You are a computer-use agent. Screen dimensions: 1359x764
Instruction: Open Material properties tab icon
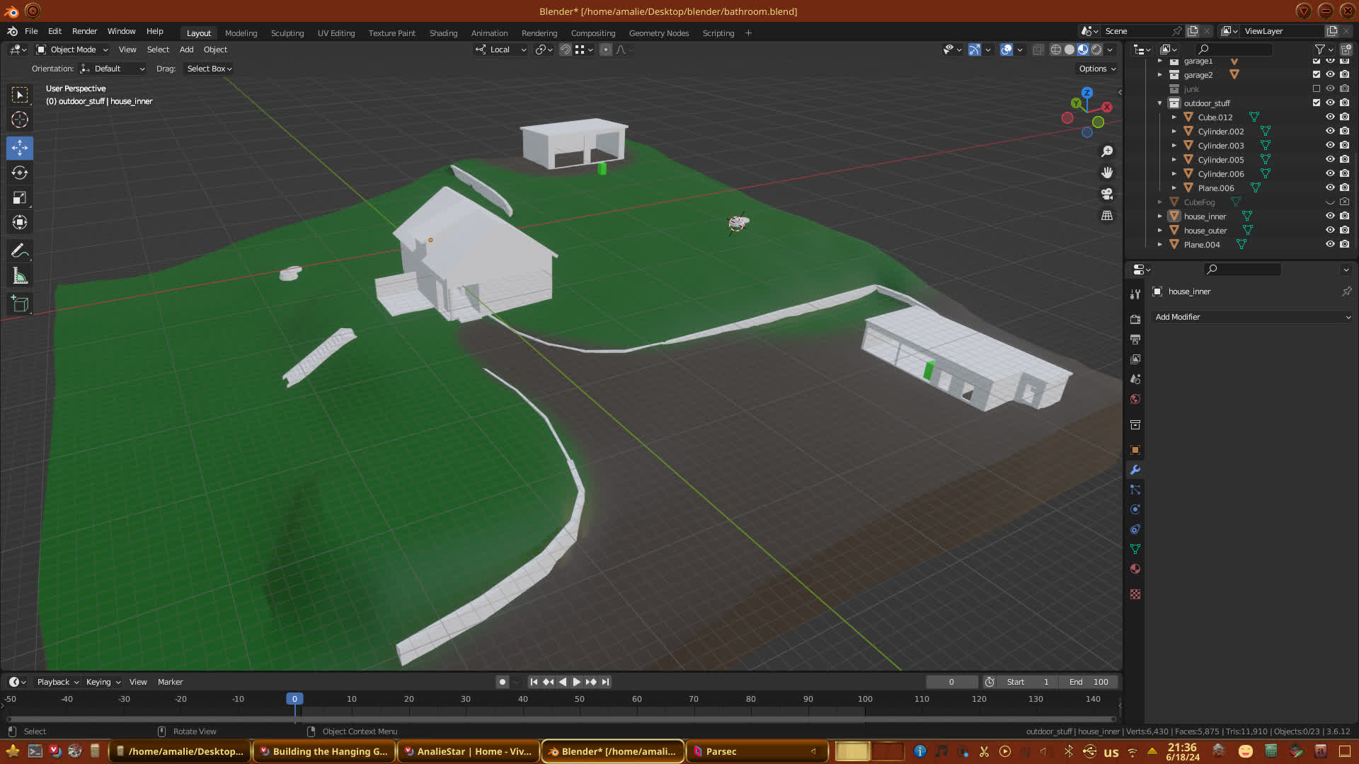[x=1135, y=569]
